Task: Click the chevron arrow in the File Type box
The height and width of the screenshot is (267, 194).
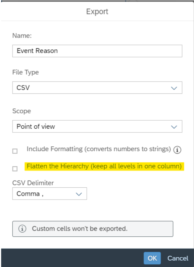Action: click(x=174, y=88)
